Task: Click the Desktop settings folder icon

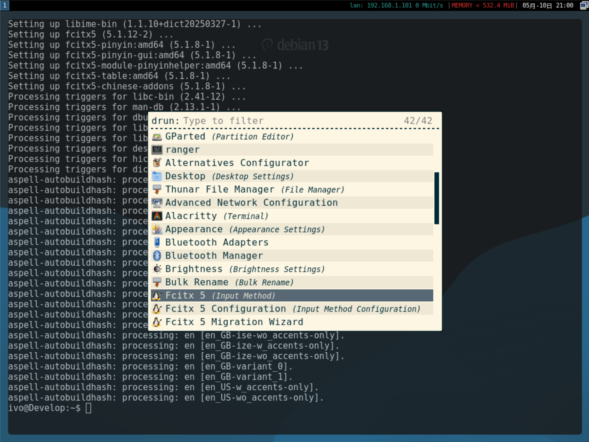Action: click(x=157, y=176)
